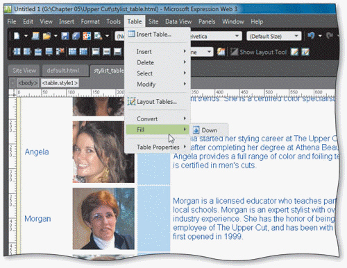Choose Insert Table... in the Table menu
This screenshot has height=268, width=347.
(x=158, y=34)
